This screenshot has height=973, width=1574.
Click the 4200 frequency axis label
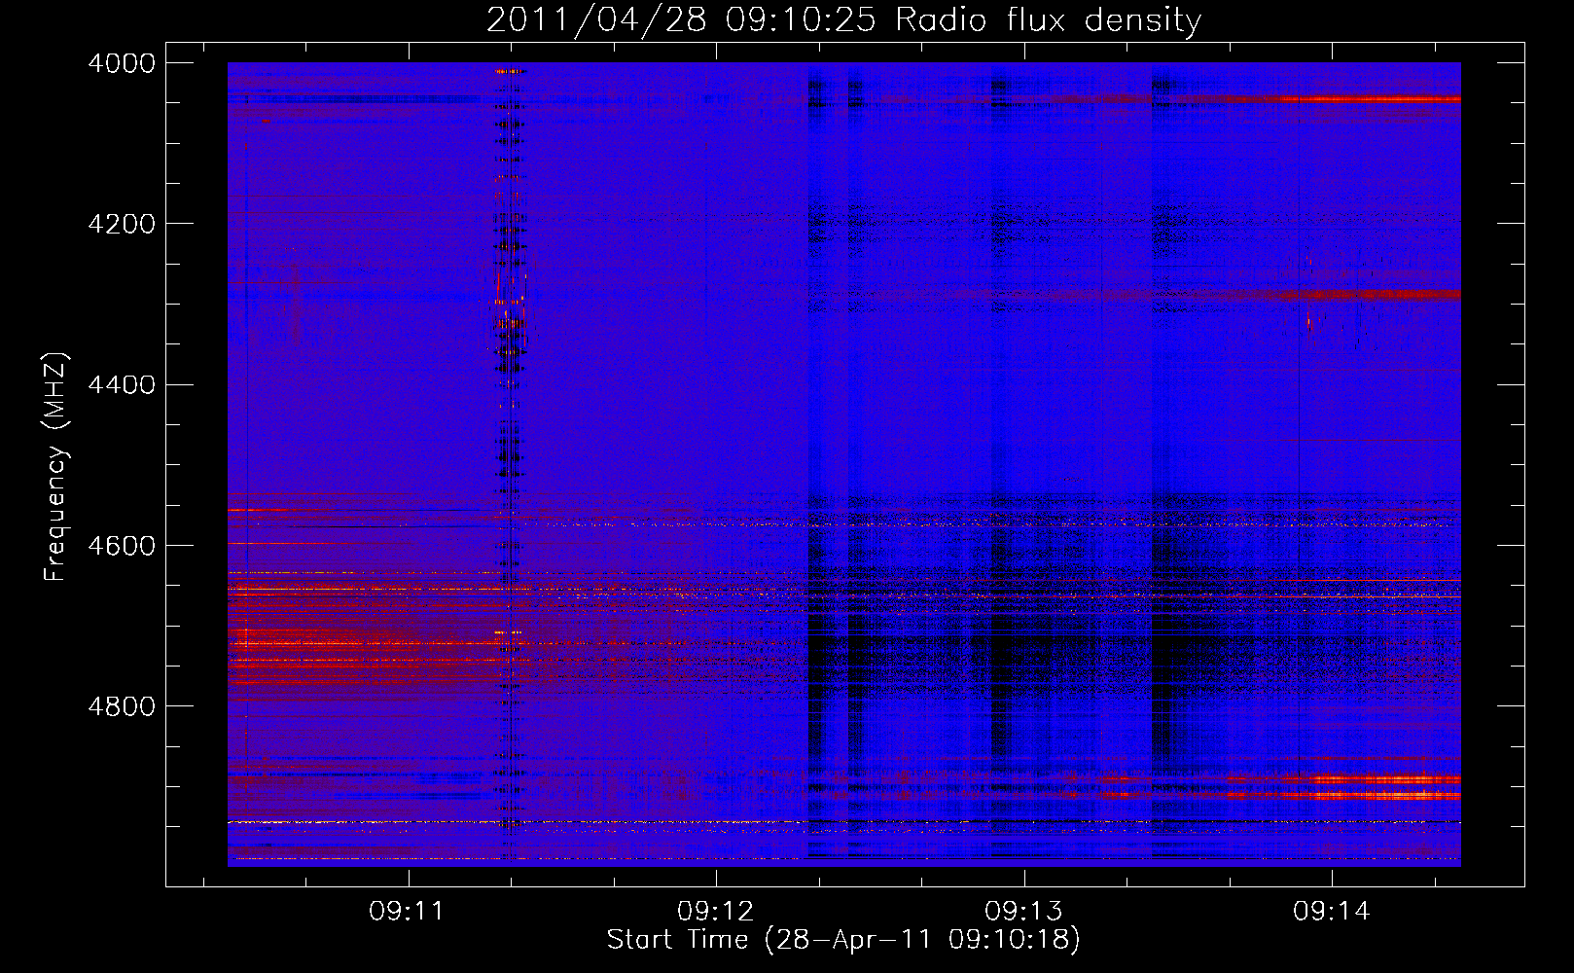pos(122,224)
